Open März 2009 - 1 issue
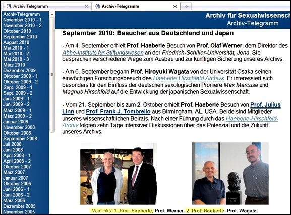 coord(18,110)
